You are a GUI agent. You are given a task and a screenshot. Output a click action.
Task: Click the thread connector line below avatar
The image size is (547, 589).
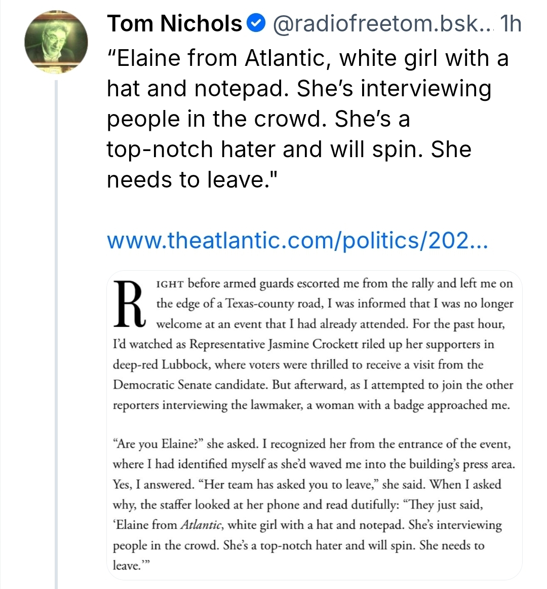(x=56, y=329)
